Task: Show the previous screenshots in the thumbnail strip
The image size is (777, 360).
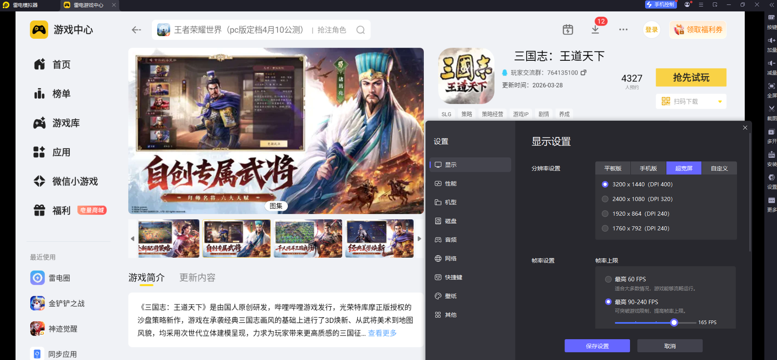Action: (132, 239)
